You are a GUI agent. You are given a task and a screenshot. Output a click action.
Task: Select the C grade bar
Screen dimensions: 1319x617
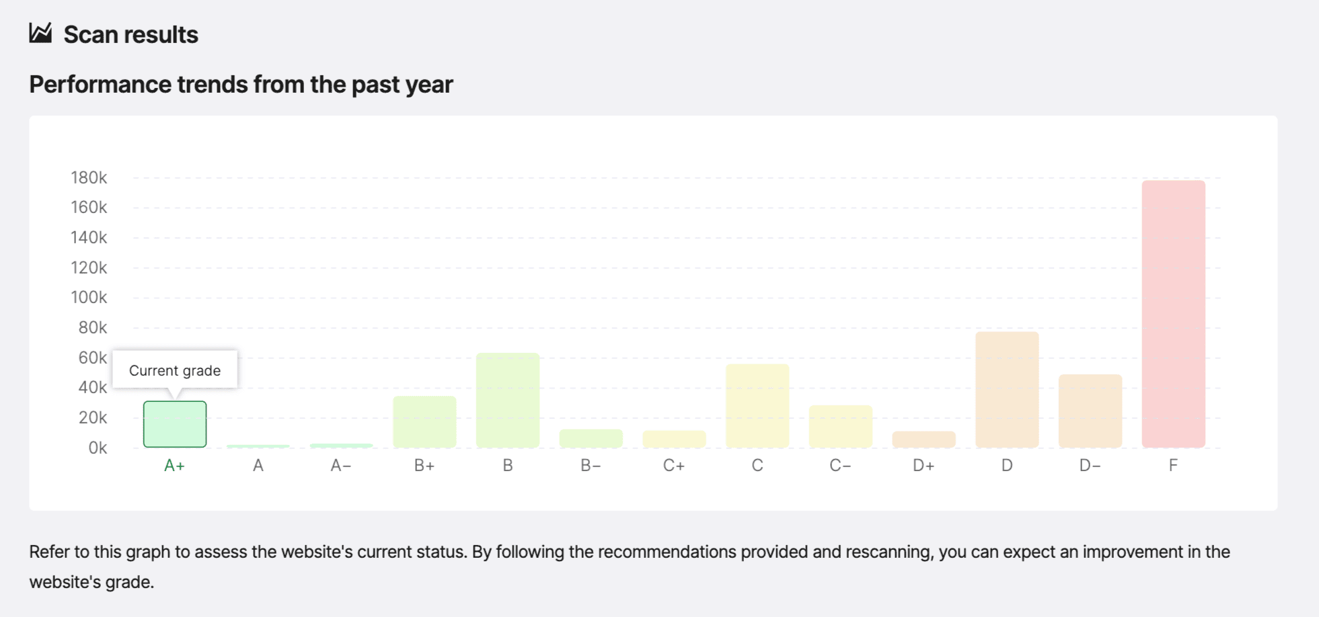coord(757,405)
